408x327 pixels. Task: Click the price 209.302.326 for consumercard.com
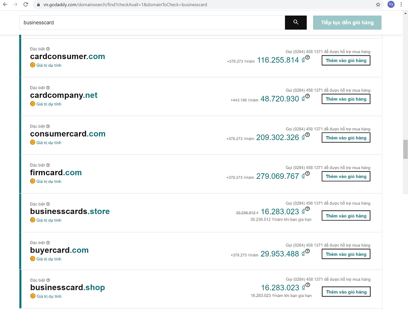(x=277, y=138)
